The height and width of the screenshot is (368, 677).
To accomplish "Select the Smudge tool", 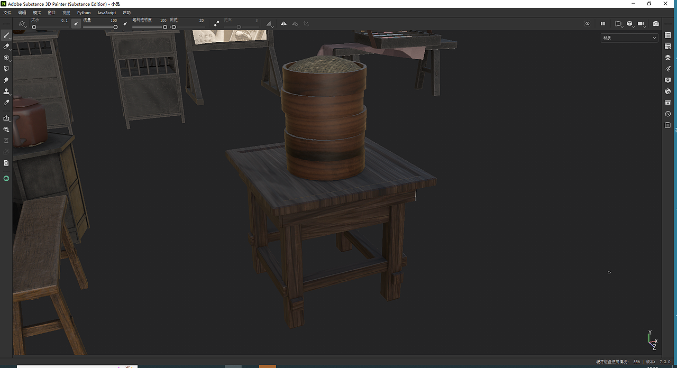I will click(x=6, y=80).
